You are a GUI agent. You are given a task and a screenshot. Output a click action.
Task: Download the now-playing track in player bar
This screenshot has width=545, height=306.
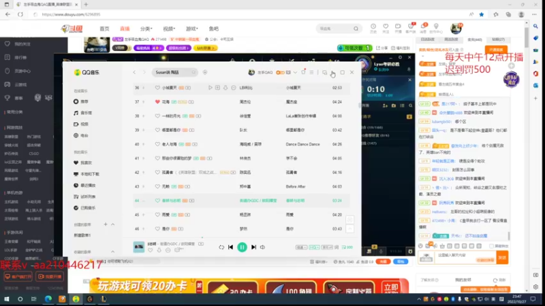[x=159, y=250]
